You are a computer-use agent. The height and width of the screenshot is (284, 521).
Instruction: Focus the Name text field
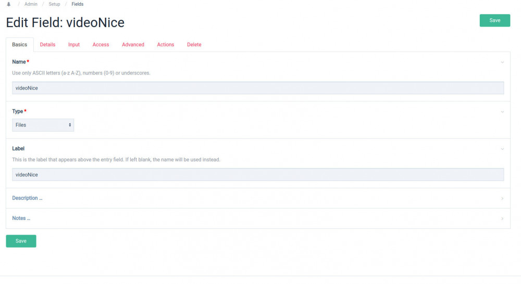pyautogui.click(x=258, y=88)
